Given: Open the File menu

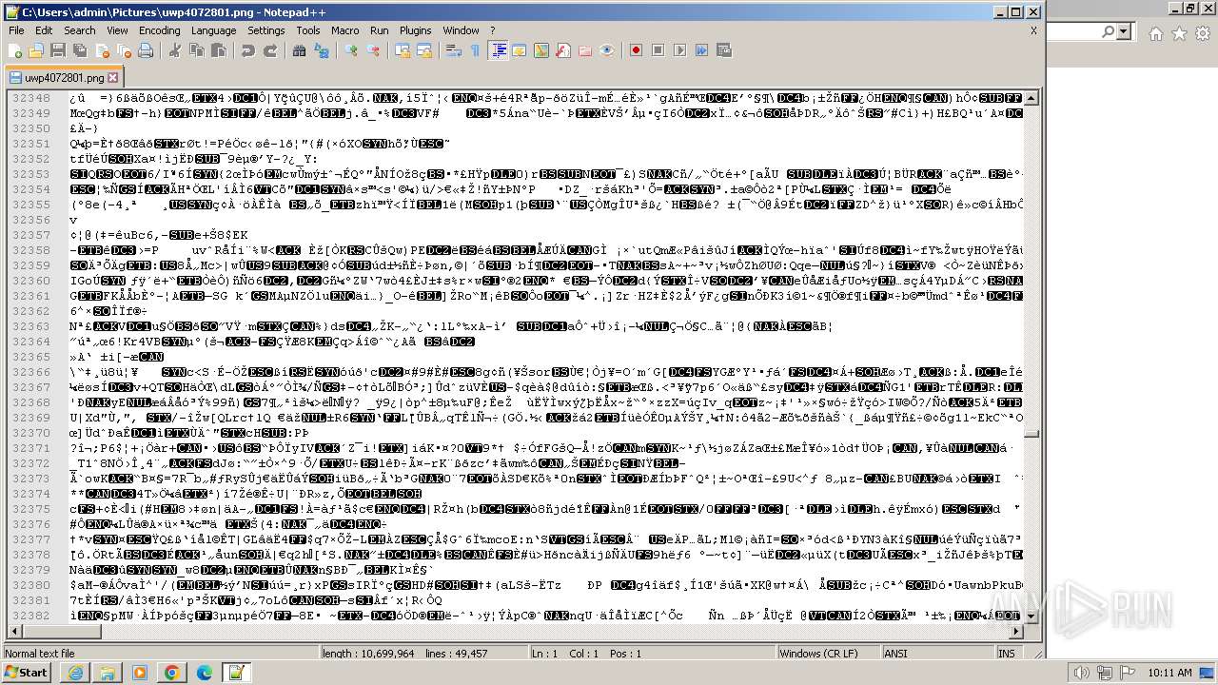Looking at the screenshot, I should coord(16,30).
